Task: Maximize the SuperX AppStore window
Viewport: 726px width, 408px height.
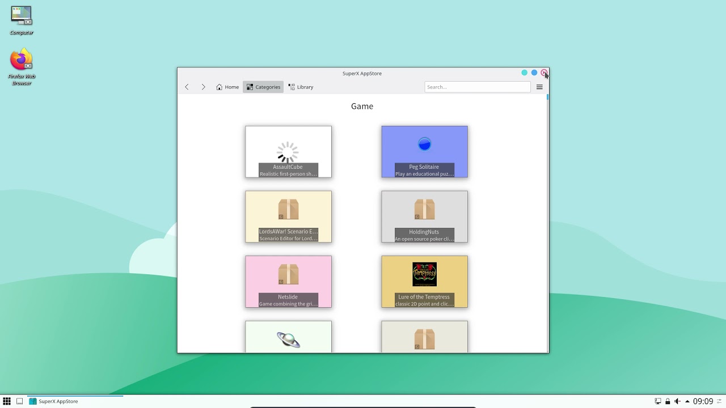Action: (534, 73)
